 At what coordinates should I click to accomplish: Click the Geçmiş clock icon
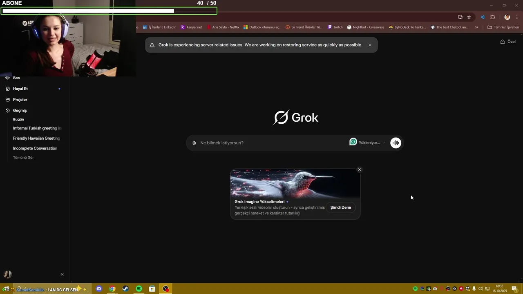[7, 111]
